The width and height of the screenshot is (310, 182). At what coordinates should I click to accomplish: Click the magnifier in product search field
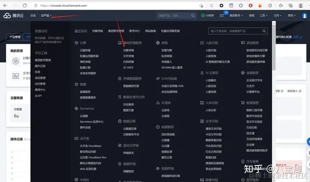point(264,31)
